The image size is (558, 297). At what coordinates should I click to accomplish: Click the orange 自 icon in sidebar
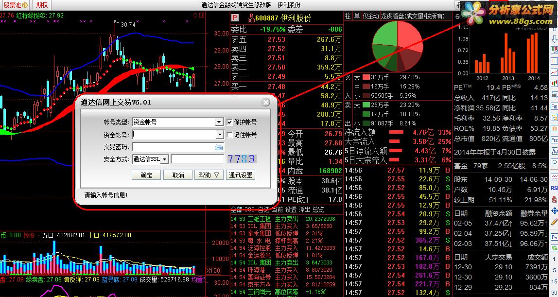tap(555, 128)
